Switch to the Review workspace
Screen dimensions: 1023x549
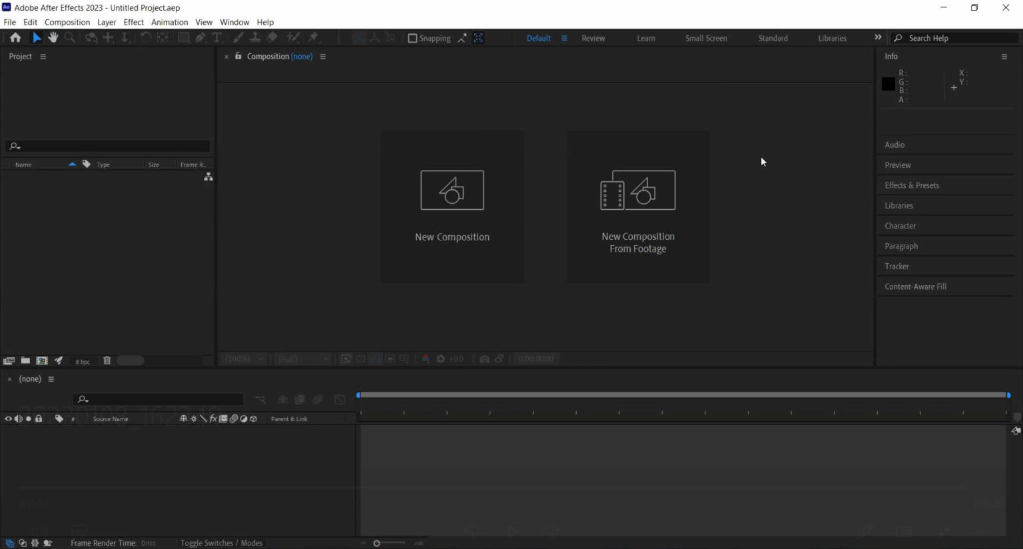[593, 38]
